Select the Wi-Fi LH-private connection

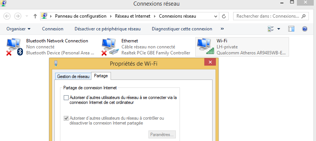242,47
